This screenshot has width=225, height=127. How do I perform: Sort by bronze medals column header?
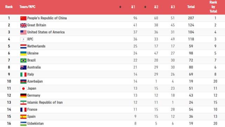[173, 7]
